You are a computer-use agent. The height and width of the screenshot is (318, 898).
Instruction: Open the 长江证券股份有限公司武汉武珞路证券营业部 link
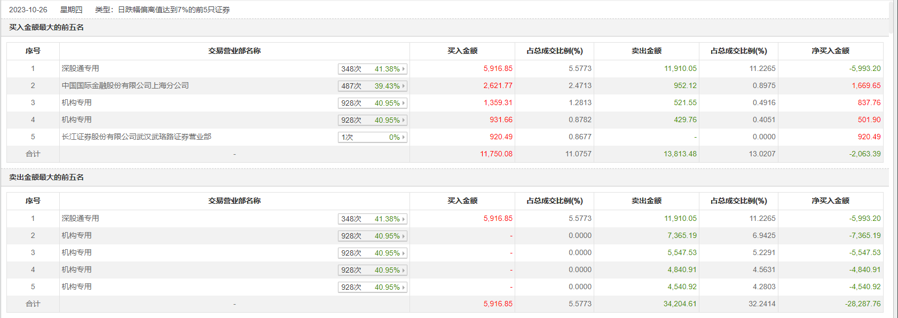click(136, 137)
